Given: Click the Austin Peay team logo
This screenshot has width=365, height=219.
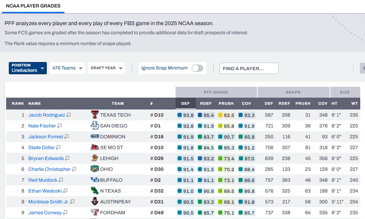Looking at the screenshot, I should (95, 202).
